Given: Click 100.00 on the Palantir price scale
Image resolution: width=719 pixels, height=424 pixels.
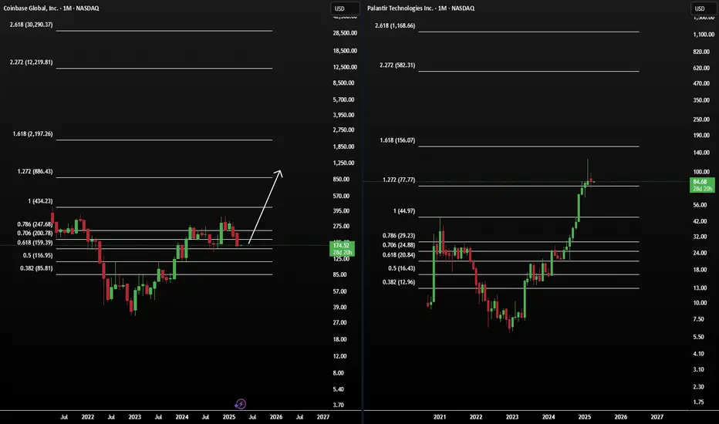Looking at the screenshot, I should tap(701, 172).
